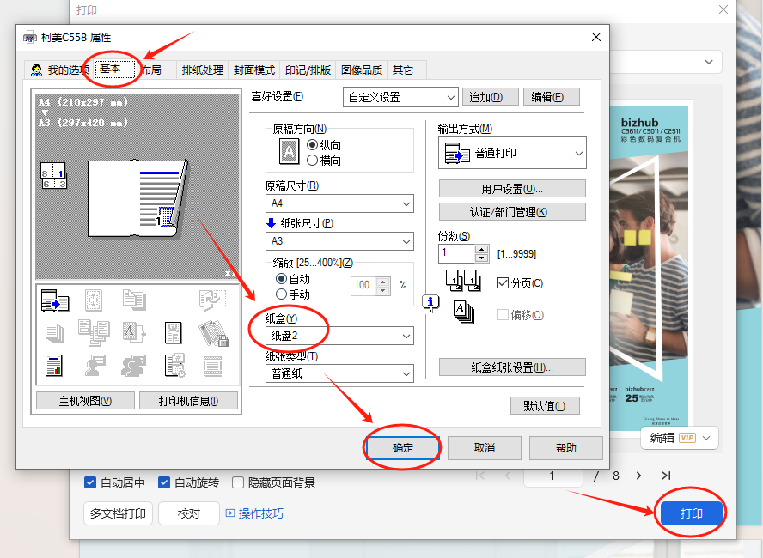Click the printer output icon in settings summary grid
This screenshot has height=558, width=763.
coord(55,300)
